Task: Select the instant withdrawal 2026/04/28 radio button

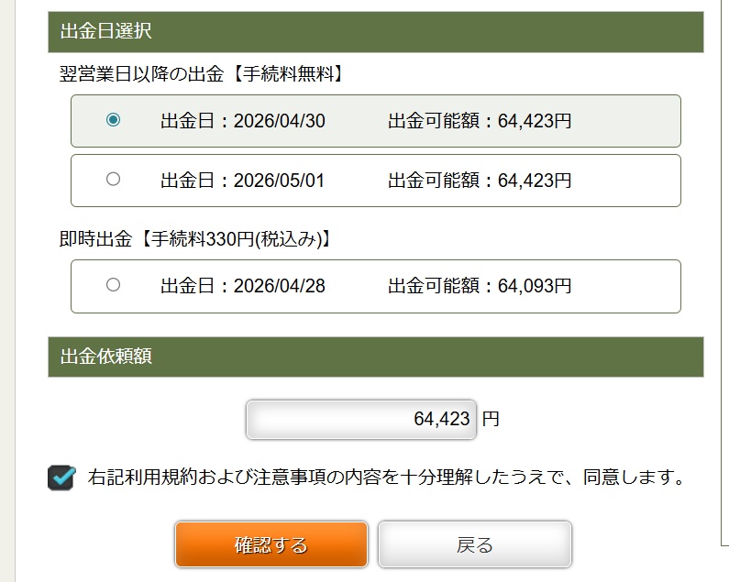Action: (113, 285)
